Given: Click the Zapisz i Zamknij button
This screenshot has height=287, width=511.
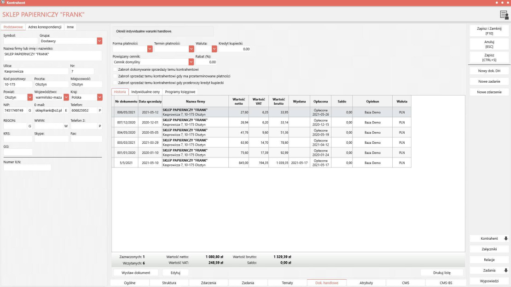Looking at the screenshot, I should tap(489, 31).
